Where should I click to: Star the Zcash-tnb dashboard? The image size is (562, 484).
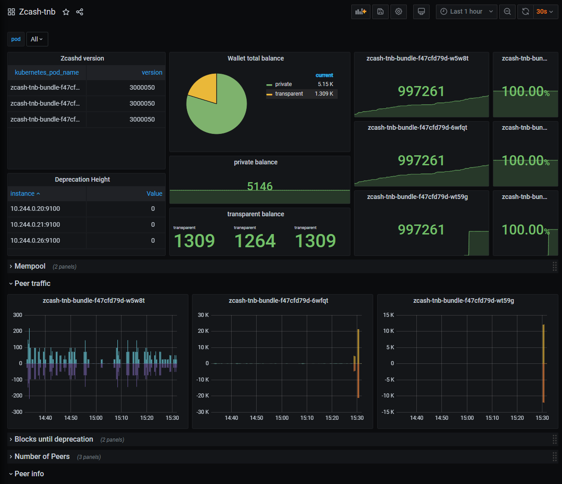(x=66, y=12)
